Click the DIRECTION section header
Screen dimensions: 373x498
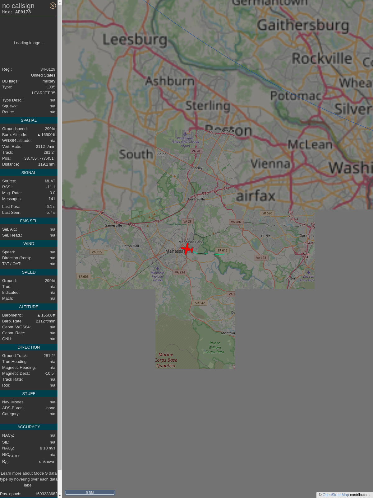pyautogui.click(x=29, y=347)
